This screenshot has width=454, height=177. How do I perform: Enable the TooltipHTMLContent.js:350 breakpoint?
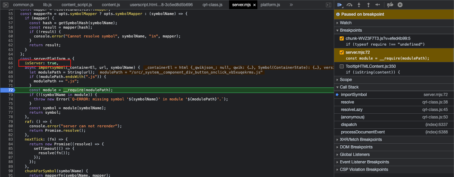(x=342, y=66)
